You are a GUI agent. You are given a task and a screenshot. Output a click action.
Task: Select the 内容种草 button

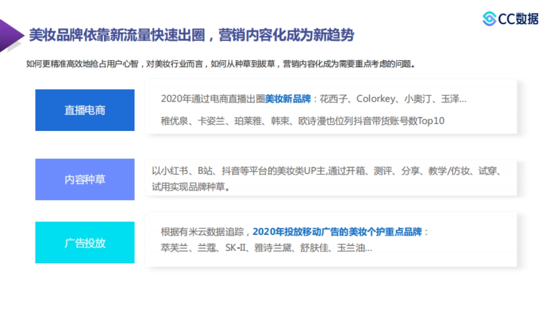pyautogui.click(x=84, y=179)
